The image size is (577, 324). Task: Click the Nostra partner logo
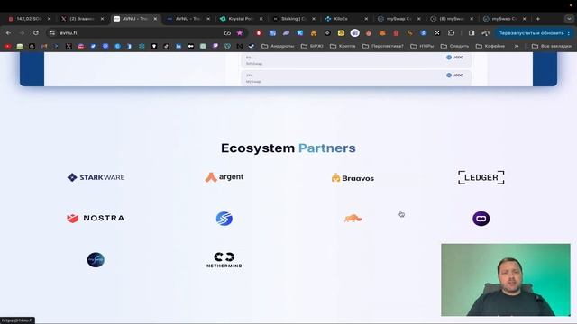[96, 218]
